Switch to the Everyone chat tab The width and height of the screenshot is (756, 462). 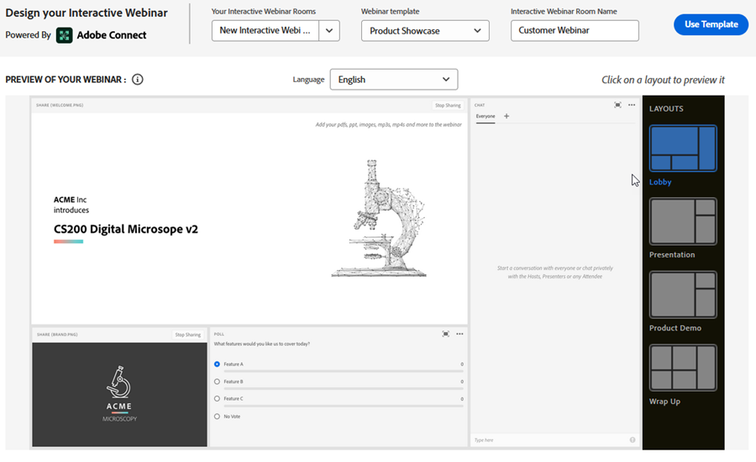tap(486, 117)
